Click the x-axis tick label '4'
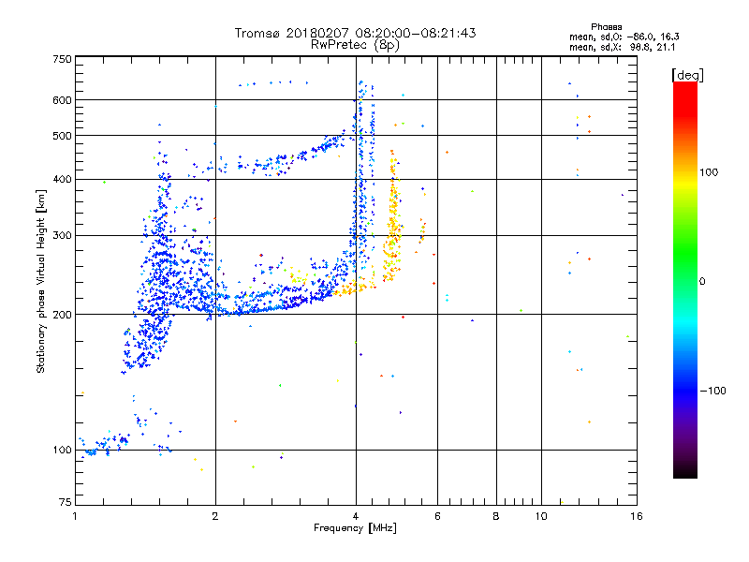This screenshot has height=562, width=749. click(356, 516)
